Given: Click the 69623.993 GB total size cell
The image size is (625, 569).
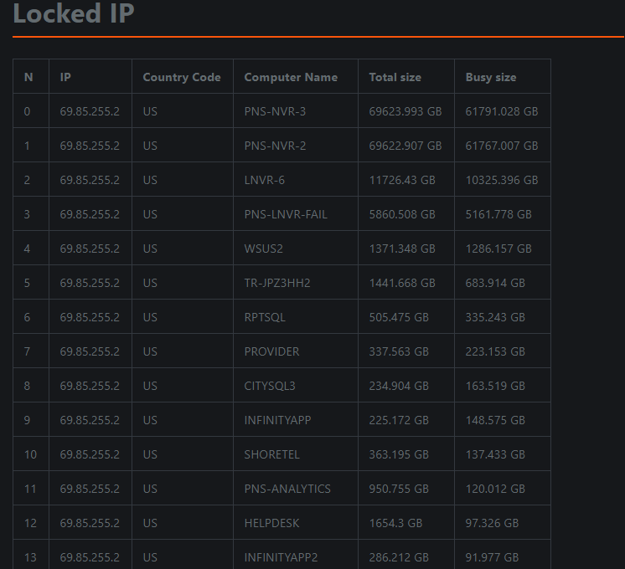Looking at the screenshot, I should (x=405, y=111).
